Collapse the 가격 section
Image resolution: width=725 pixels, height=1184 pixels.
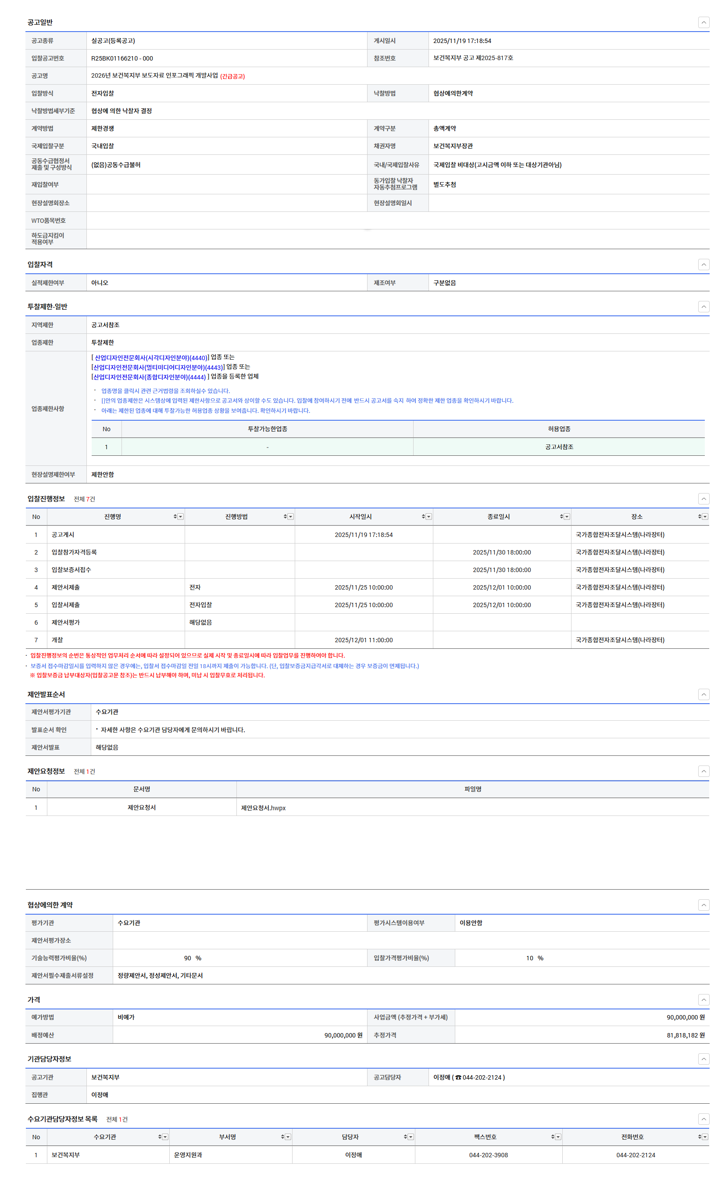[x=703, y=999]
